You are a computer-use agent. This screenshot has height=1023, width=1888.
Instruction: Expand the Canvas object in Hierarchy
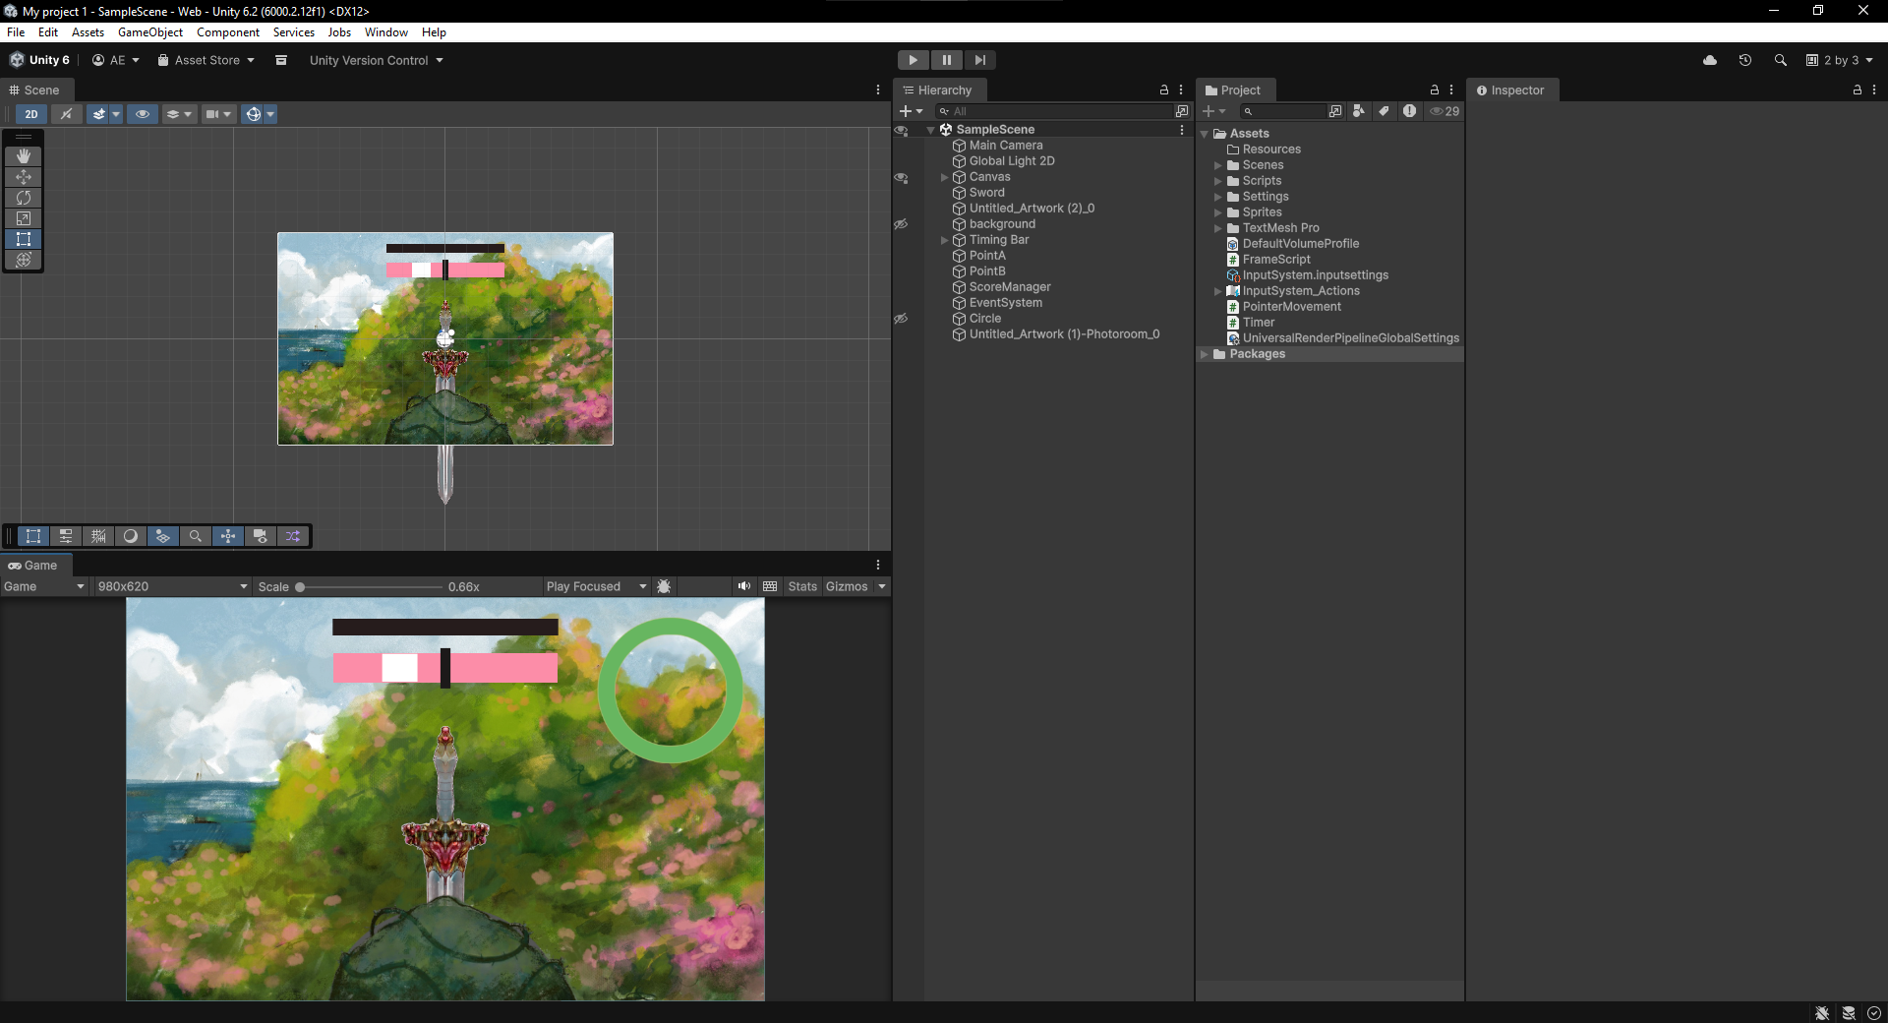[x=945, y=177]
